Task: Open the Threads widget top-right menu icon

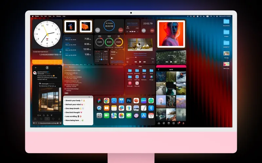Action: click(59, 68)
